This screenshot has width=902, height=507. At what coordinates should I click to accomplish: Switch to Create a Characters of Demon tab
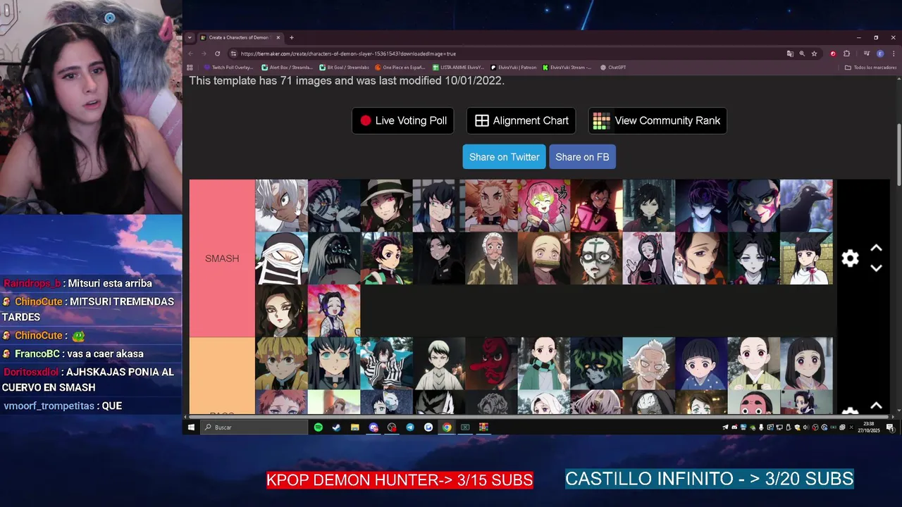[x=240, y=37]
